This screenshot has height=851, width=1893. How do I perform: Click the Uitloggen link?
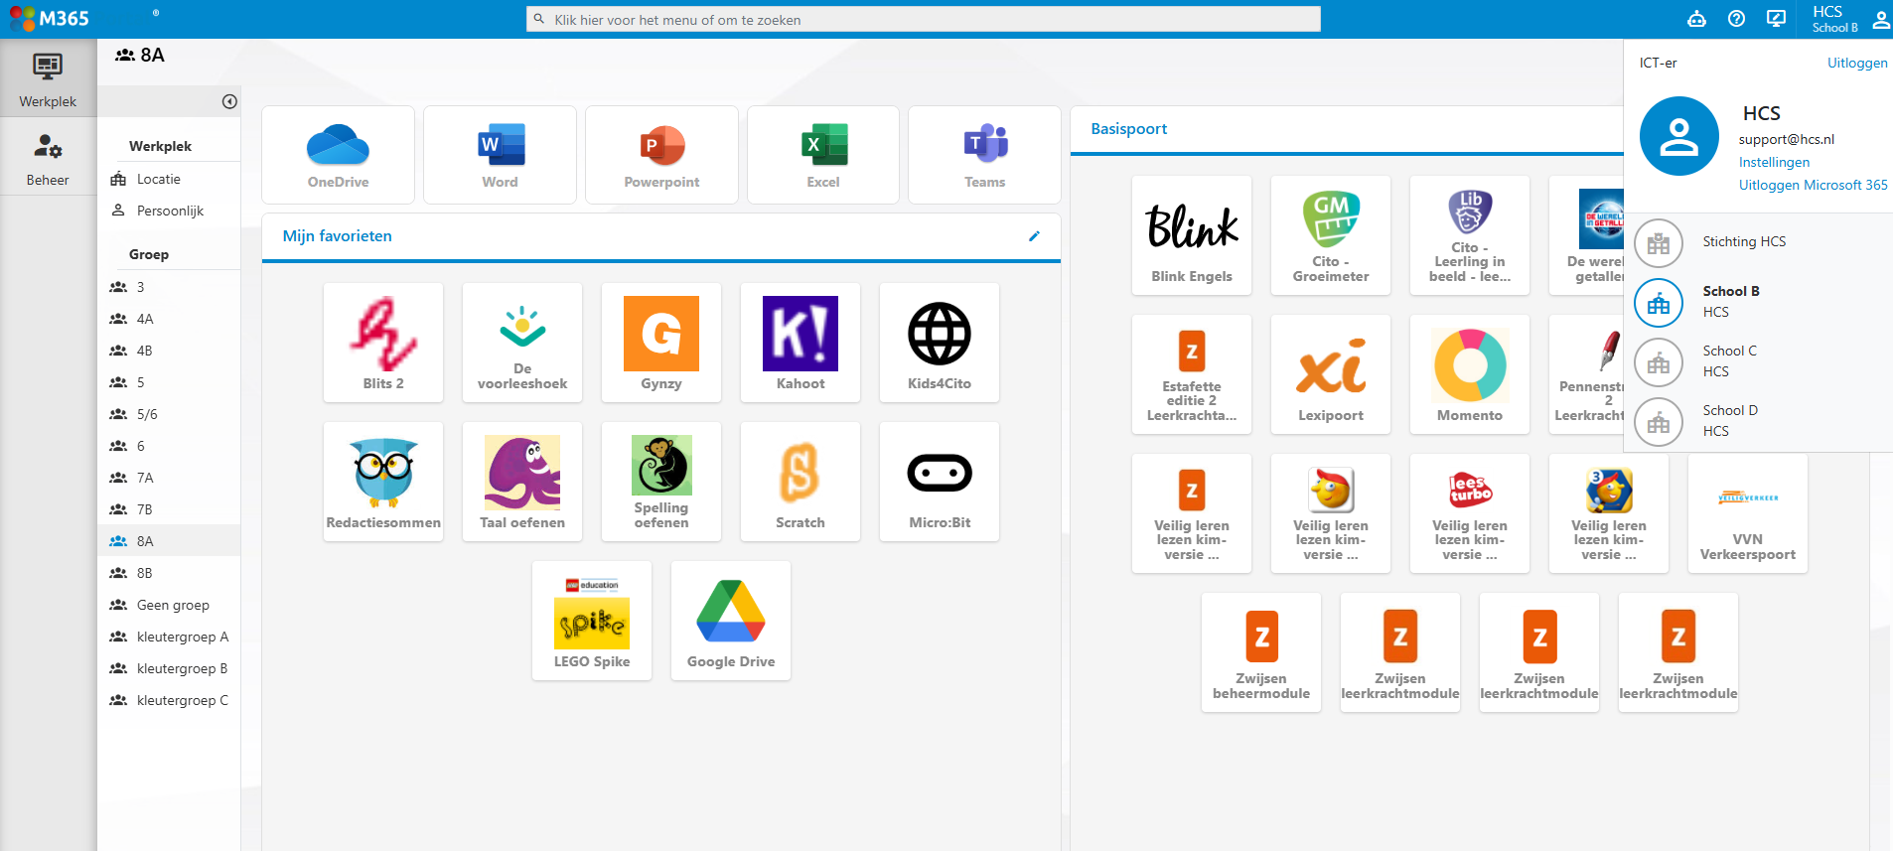[x=1857, y=63]
